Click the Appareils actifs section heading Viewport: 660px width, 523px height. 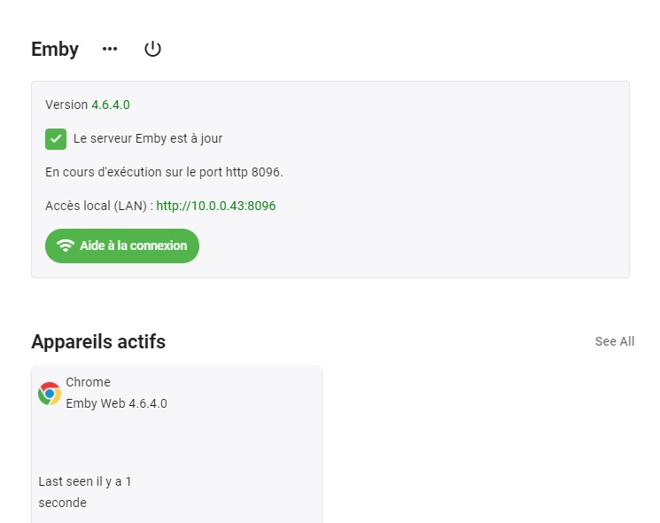(x=98, y=341)
